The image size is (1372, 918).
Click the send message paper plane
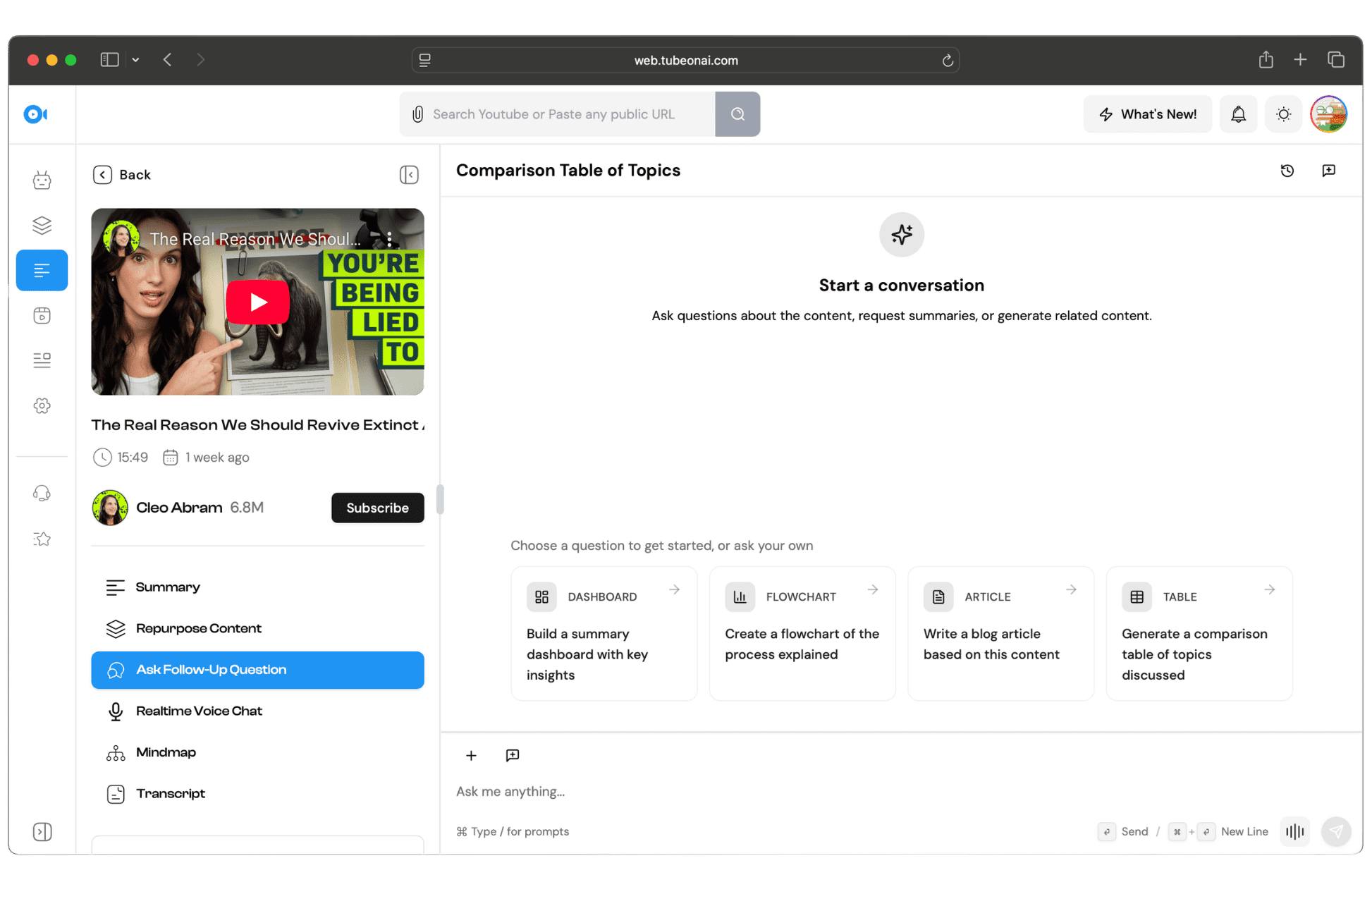pos(1335,832)
